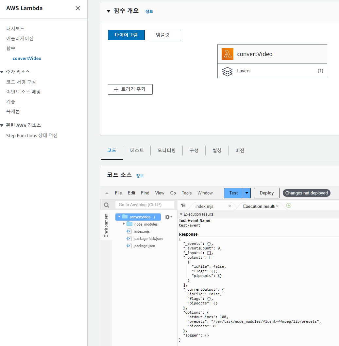Click the Layers stack icon
This screenshot has width=339, height=346.
point(227,71)
